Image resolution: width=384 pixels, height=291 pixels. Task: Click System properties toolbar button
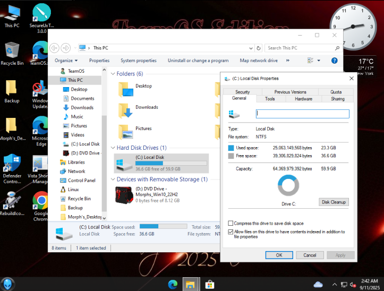pyautogui.click(x=139, y=61)
